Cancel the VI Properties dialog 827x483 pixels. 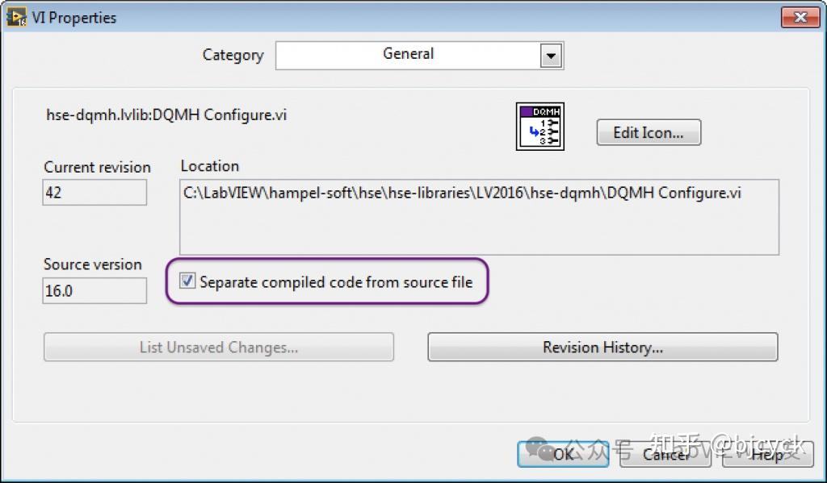664,454
